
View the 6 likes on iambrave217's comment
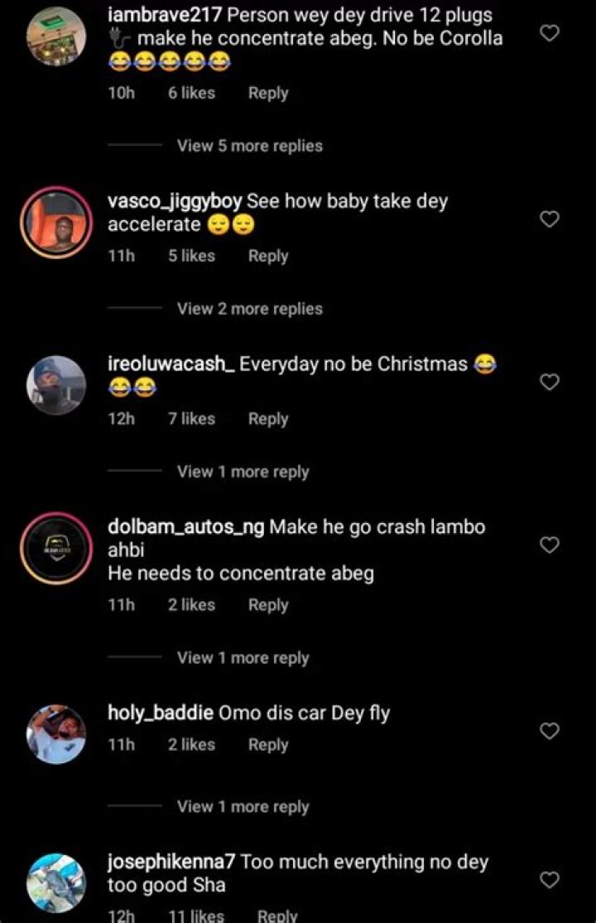click(x=190, y=93)
